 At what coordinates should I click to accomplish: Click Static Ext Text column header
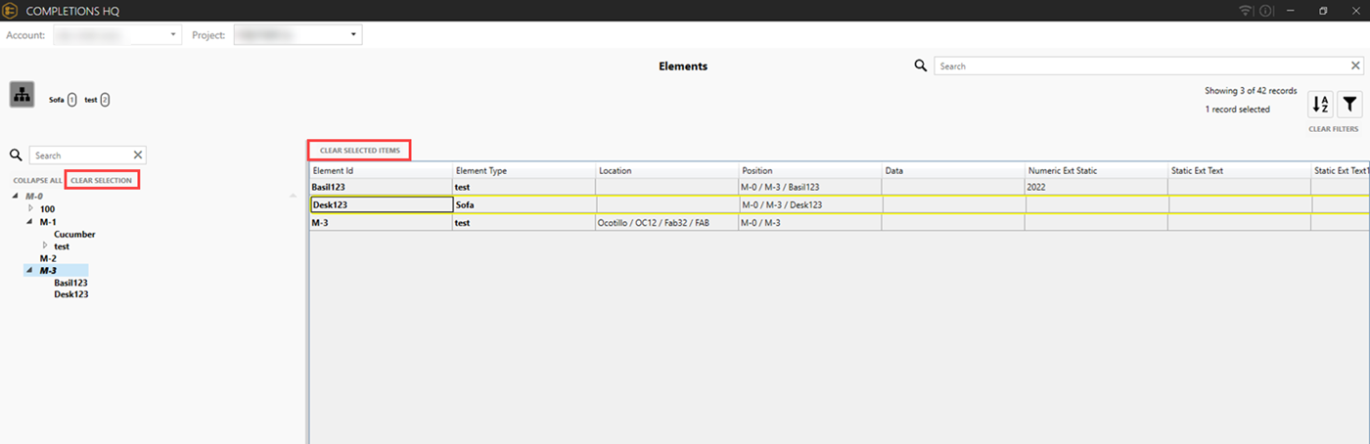click(x=1239, y=170)
